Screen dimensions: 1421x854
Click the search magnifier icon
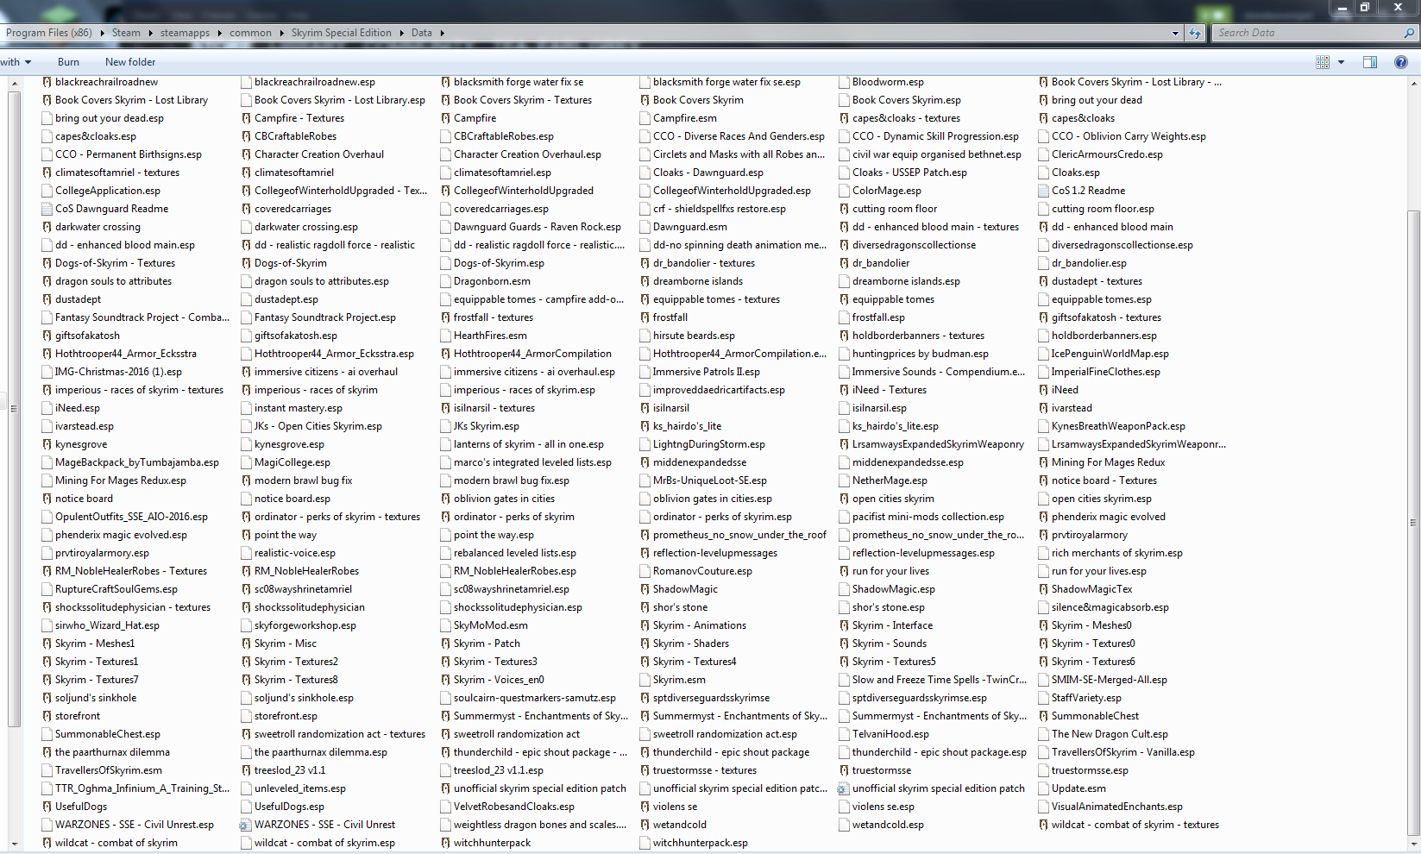pos(1409,33)
